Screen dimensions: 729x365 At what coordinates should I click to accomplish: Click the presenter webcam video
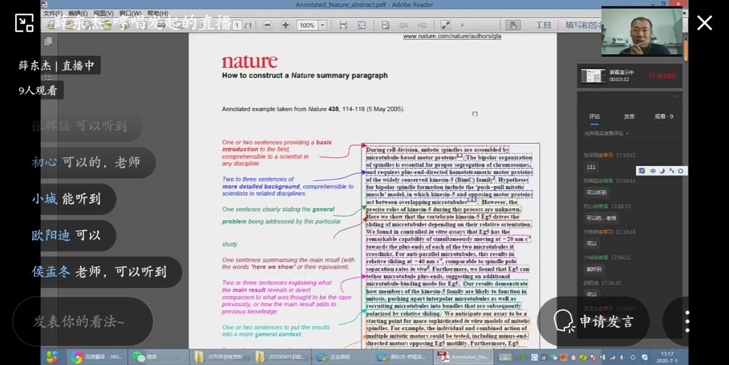pyautogui.click(x=642, y=32)
